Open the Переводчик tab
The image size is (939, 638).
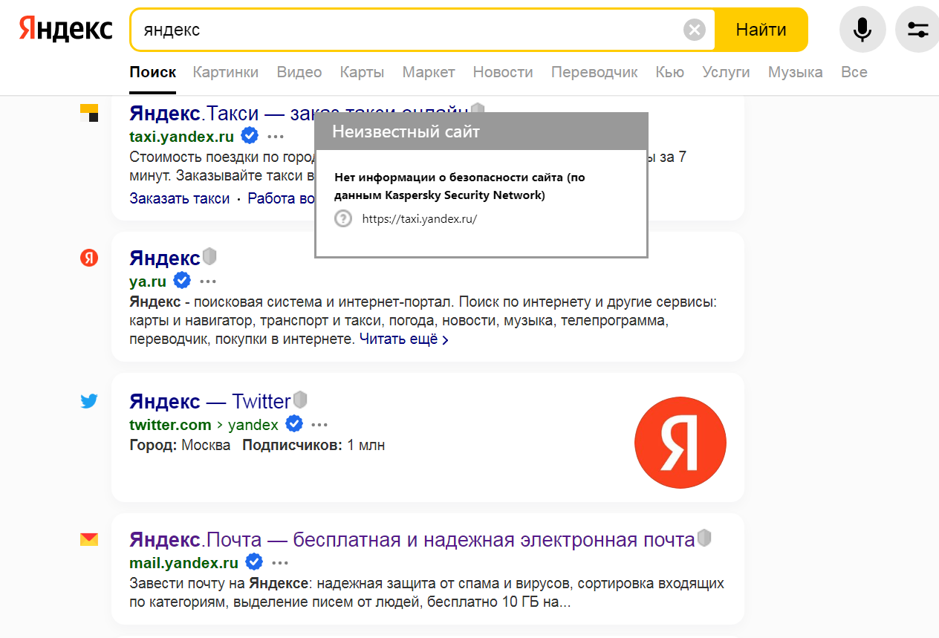(x=594, y=72)
